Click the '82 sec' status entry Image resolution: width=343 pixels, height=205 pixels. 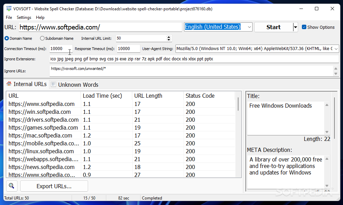[x=124, y=198]
